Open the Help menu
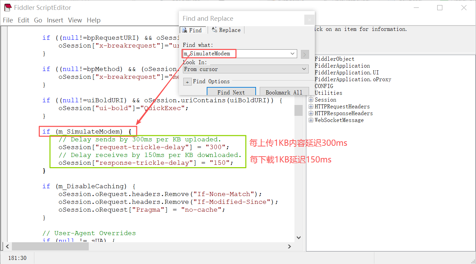Screen dimensions: 476x264 [93, 20]
